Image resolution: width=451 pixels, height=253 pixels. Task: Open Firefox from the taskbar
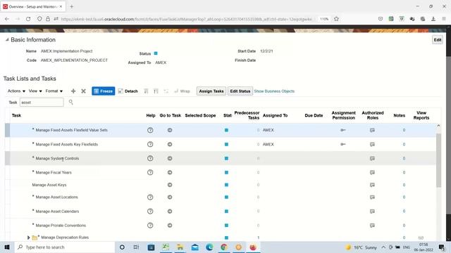click(x=253, y=247)
